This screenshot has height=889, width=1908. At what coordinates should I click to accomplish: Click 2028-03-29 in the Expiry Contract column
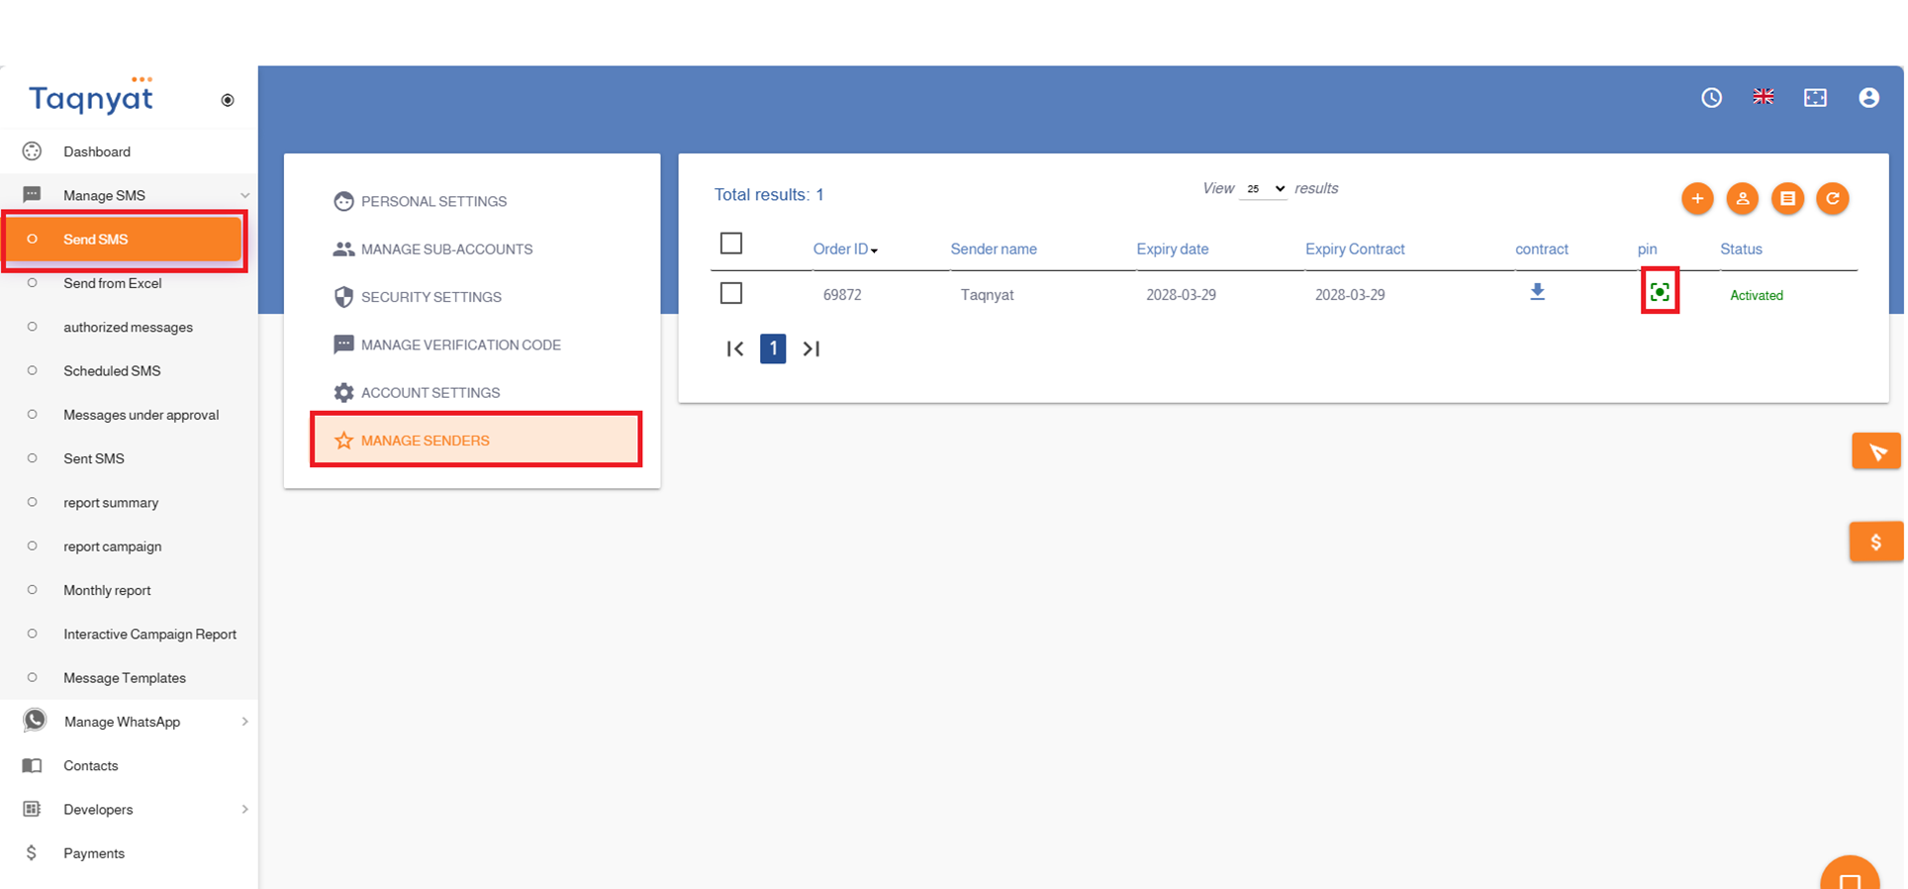(x=1350, y=295)
